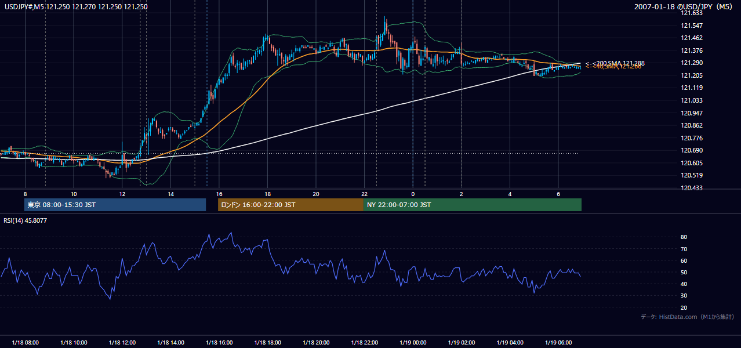The height and width of the screenshot is (348, 741).
Task: Click the 1/18 22:00 bottom date label
Action: pyautogui.click(x=365, y=343)
